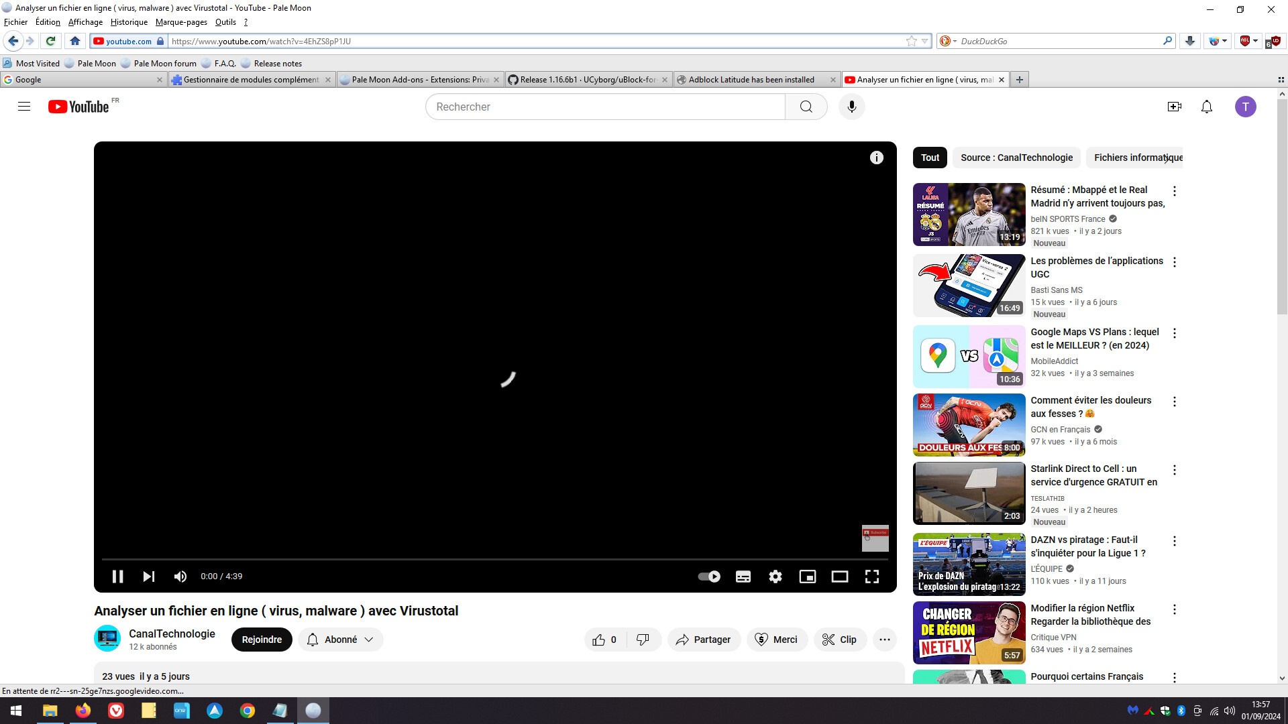The width and height of the screenshot is (1288, 724).
Task: Open the hamburger guide menu
Action: coord(24,107)
